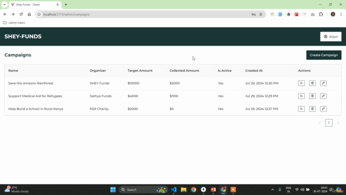Show hidden system tray icons chevron
This screenshot has height=195, width=346.
pyautogui.click(x=272, y=190)
